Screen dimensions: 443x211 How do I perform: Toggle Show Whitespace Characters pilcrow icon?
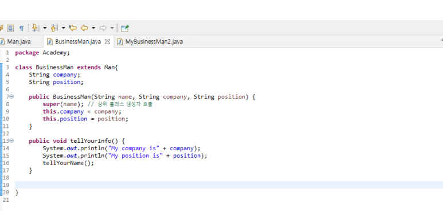pyautogui.click(x=21, y=28)
